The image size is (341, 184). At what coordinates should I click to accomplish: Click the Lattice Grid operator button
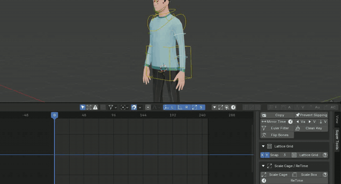click(306, 155)
